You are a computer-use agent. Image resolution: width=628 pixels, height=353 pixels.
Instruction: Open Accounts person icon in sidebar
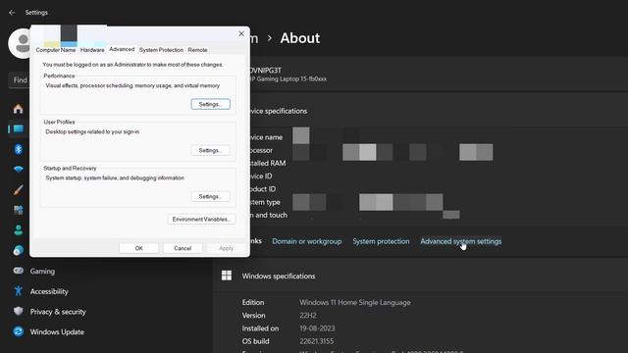(x=18, y=230)
